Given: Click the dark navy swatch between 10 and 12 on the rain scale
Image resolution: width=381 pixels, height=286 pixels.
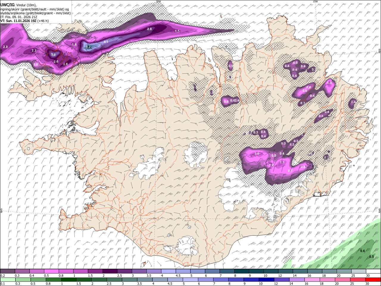Looking at the screenshot, I should pyautogui.click(x=266, y=279).
